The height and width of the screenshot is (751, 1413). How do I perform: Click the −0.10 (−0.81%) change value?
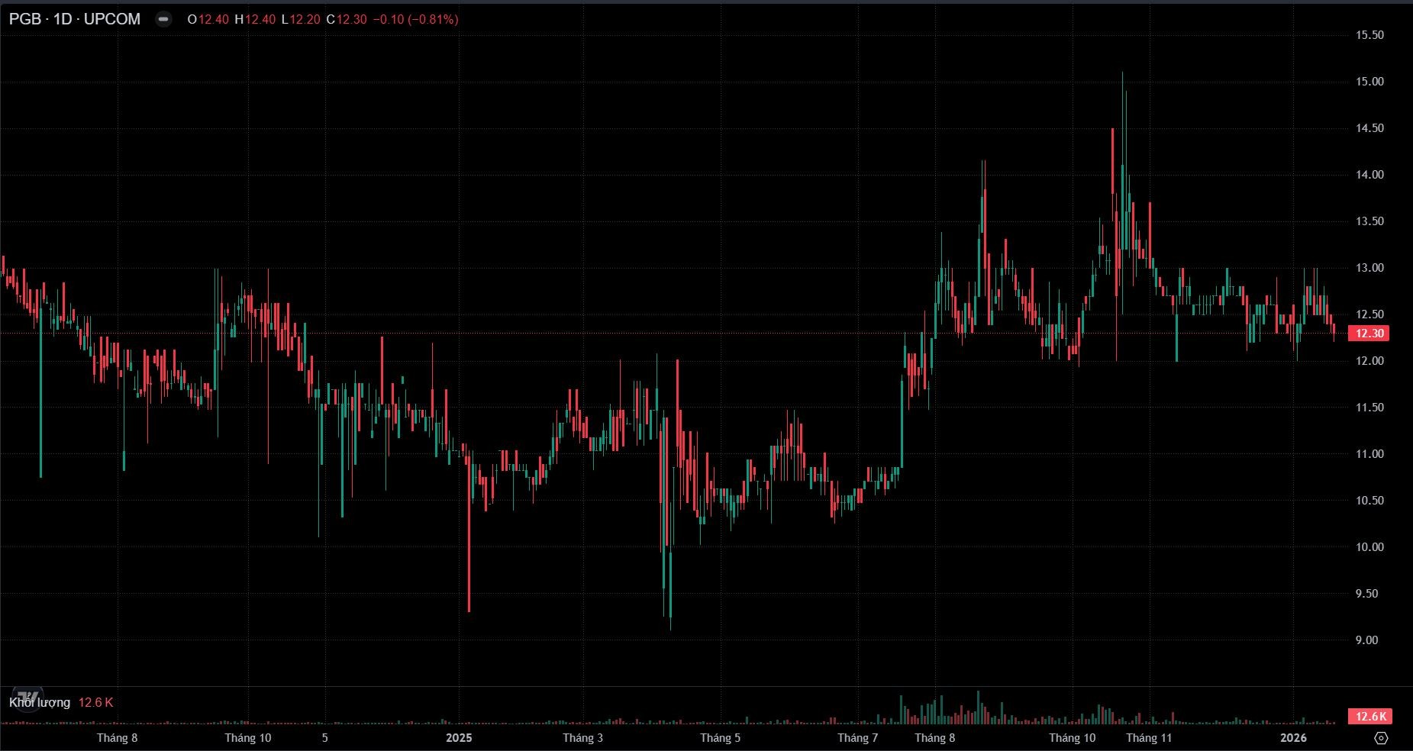[415, 19]
